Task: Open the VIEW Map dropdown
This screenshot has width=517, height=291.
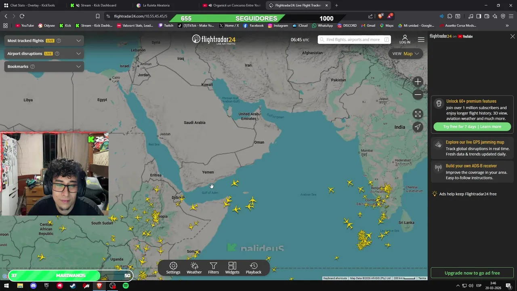Action: click(406, 53)
